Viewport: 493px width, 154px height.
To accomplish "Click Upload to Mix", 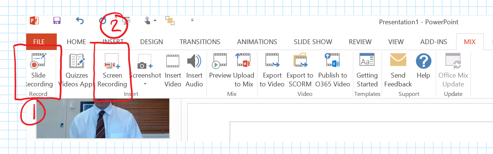I will pyautogui.click(x=243, y=71).
